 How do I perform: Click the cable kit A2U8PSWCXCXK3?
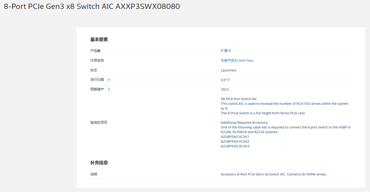[x=235, y=146]
